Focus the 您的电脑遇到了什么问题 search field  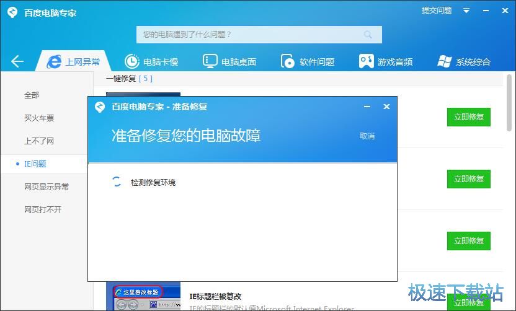259,35
